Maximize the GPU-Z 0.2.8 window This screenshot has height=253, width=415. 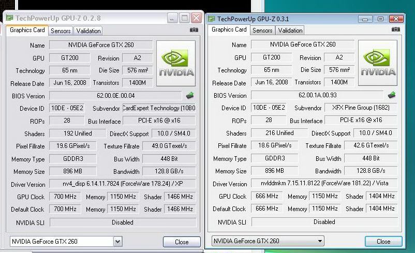(184, 18)
